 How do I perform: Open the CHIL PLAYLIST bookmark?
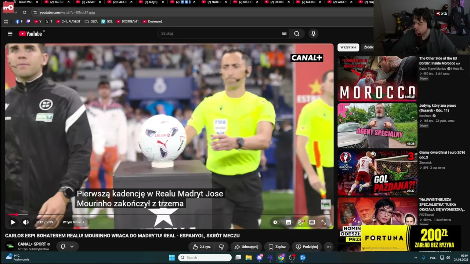point(68,22)
